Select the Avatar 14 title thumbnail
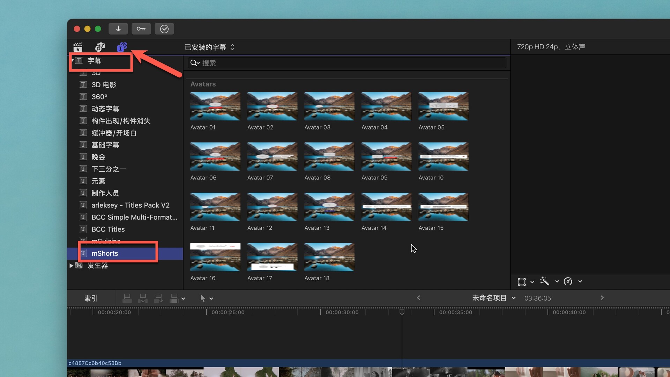670x377 pixels. (386, 207)
